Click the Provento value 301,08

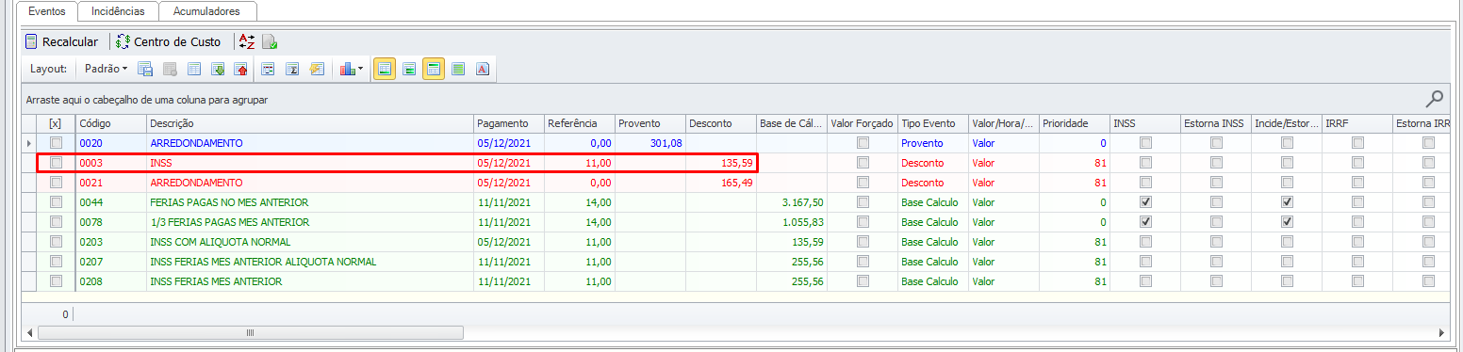[x=666, y=143]
